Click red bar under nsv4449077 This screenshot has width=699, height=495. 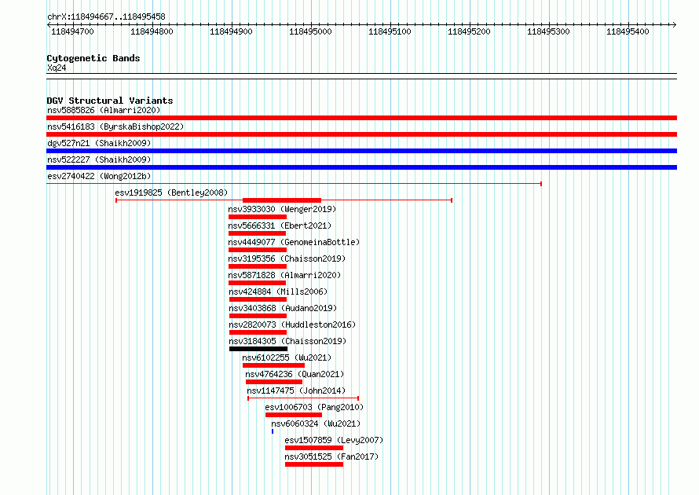point(258,250)
